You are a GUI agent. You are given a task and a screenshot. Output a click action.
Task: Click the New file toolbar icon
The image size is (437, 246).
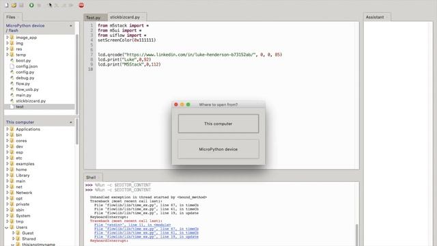6,5
